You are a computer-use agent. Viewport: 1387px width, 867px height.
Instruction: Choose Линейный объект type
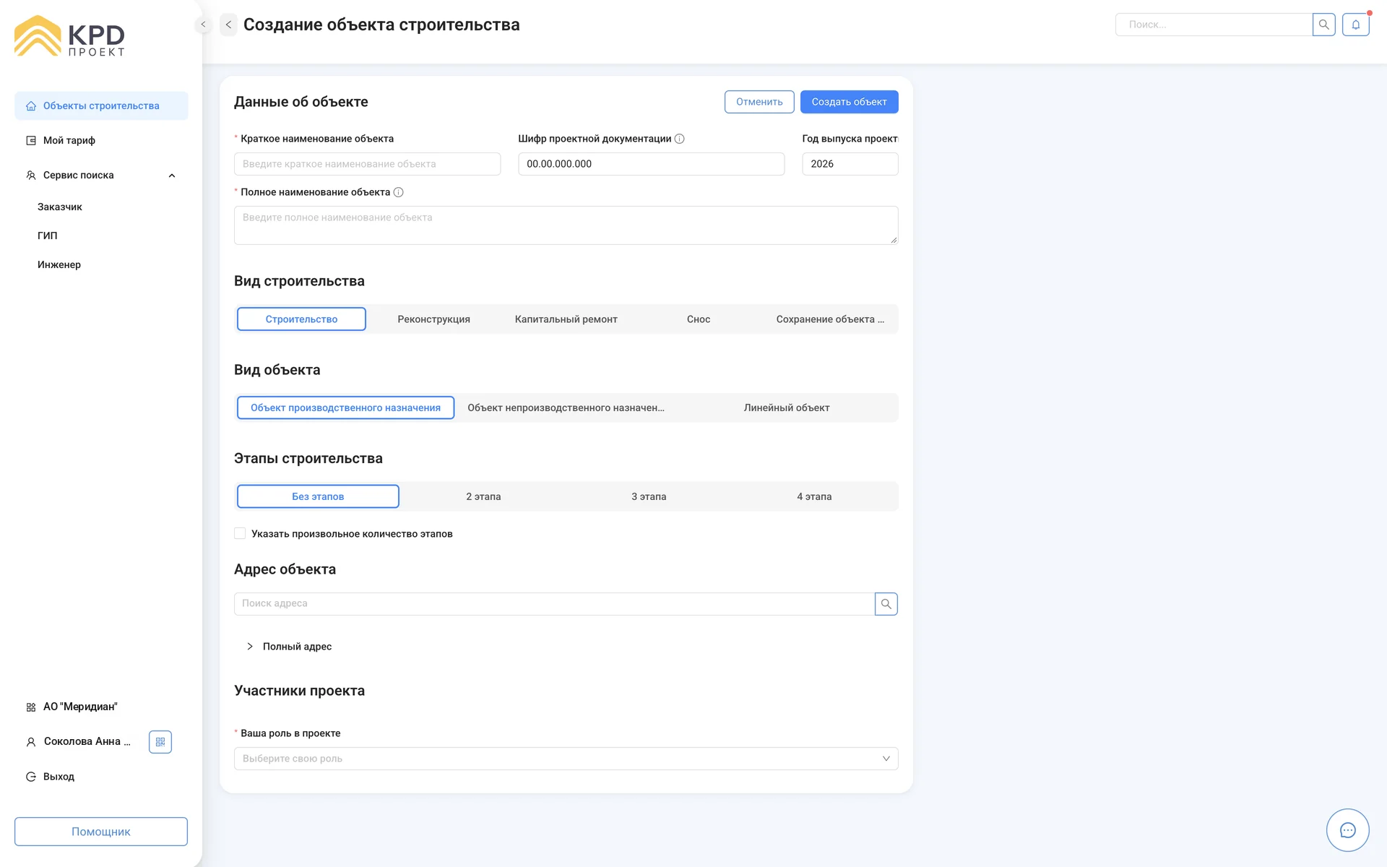(x=787, y=408)
